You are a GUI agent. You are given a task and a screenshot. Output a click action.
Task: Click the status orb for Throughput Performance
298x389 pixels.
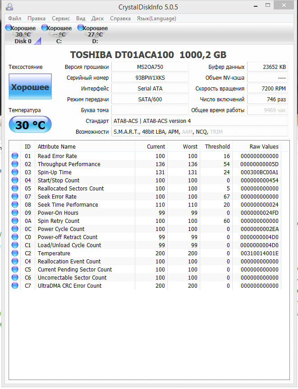(x=15, y=164)
